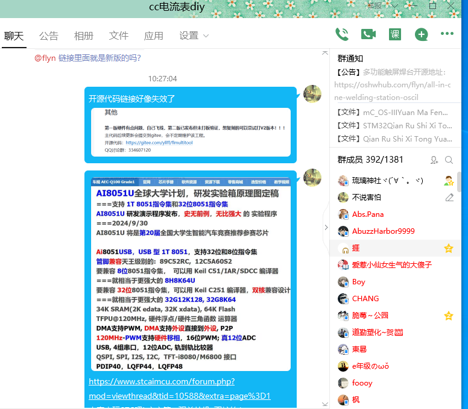
Task: Select member CHANG
Action: (x=396, y=299)
